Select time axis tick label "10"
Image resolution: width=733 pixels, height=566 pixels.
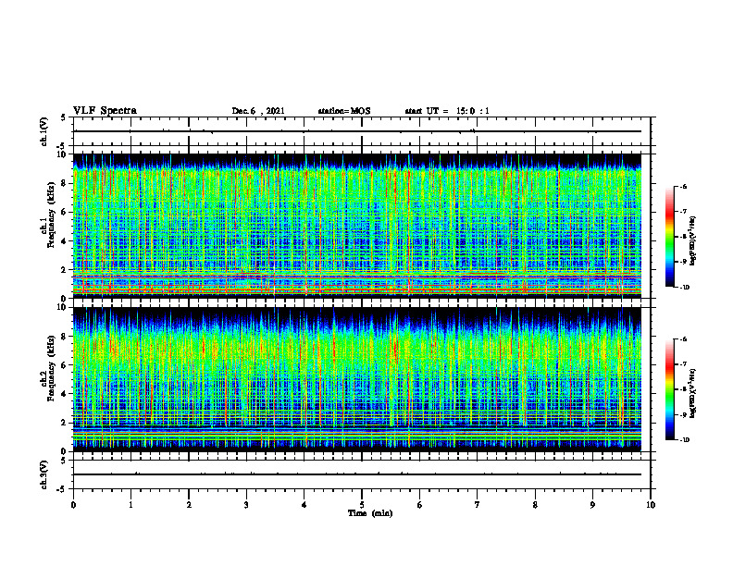pyautogui.click(x=651, y=505)
